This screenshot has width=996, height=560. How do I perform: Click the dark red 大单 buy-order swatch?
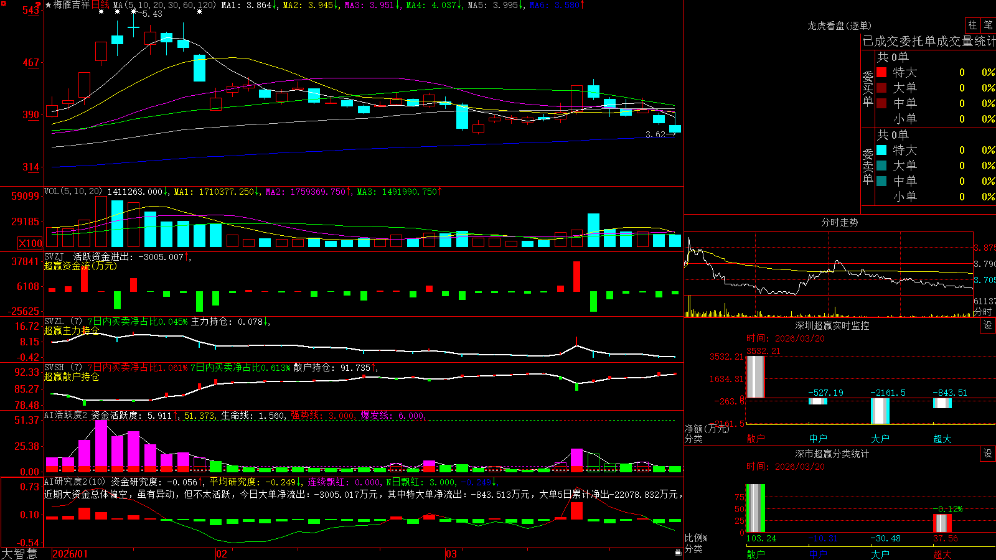coord(881,88)
